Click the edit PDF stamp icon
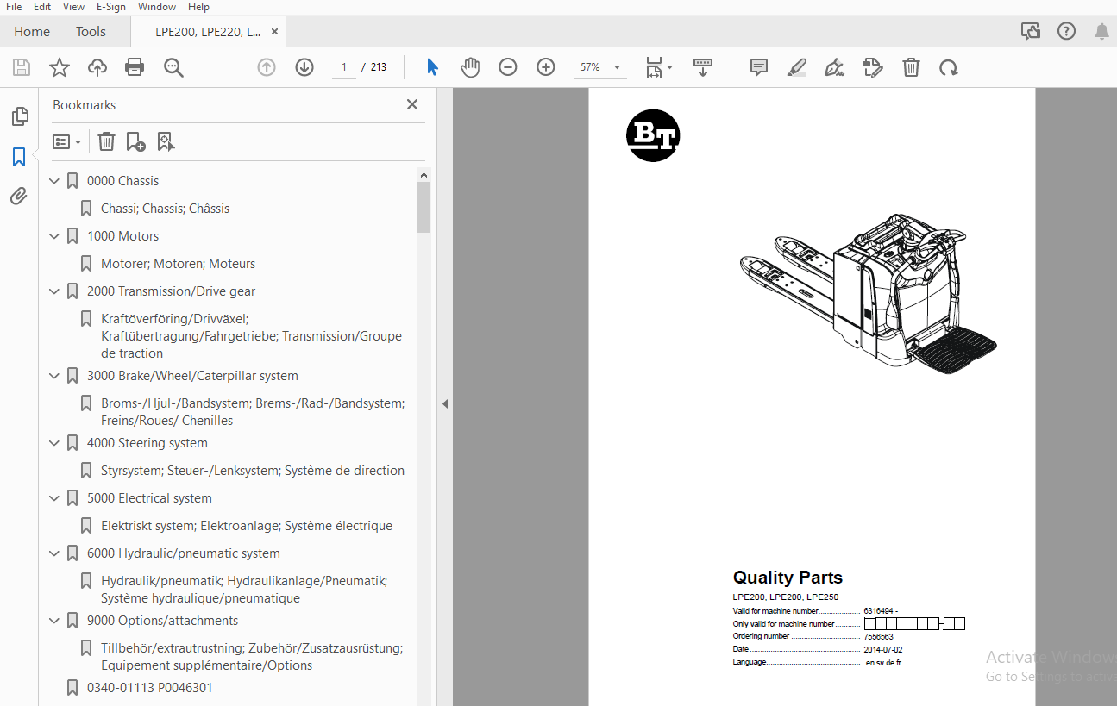This screenshot has width=1117, height=706. pyautogui.click(x=872, y=67)
